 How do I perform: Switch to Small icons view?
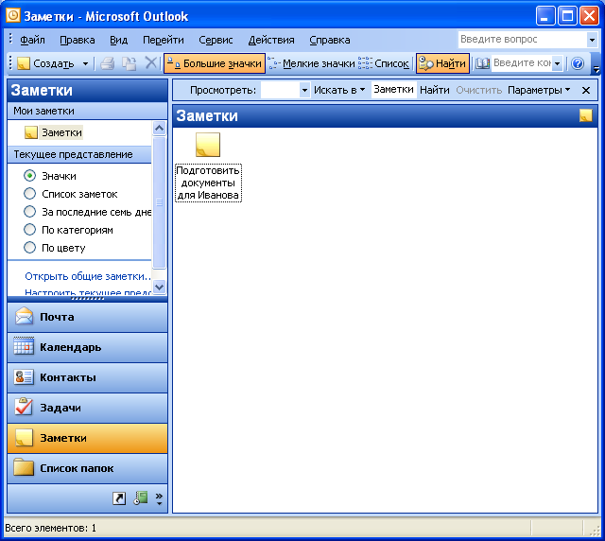pyautogui.click(x=311, y=63)
